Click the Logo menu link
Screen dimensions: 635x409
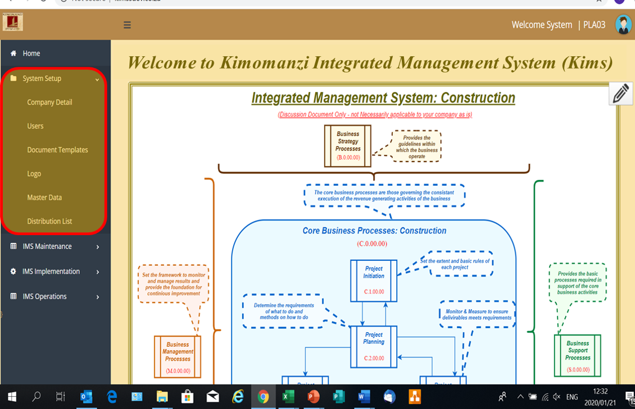[34, 174]
